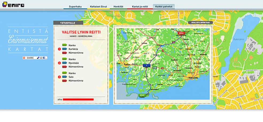Click the red finish marker on the map

tap(181, 33)
